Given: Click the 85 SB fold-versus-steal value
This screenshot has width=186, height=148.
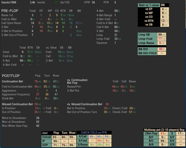Looking at the screenshot, I should [x=61, y=52].
